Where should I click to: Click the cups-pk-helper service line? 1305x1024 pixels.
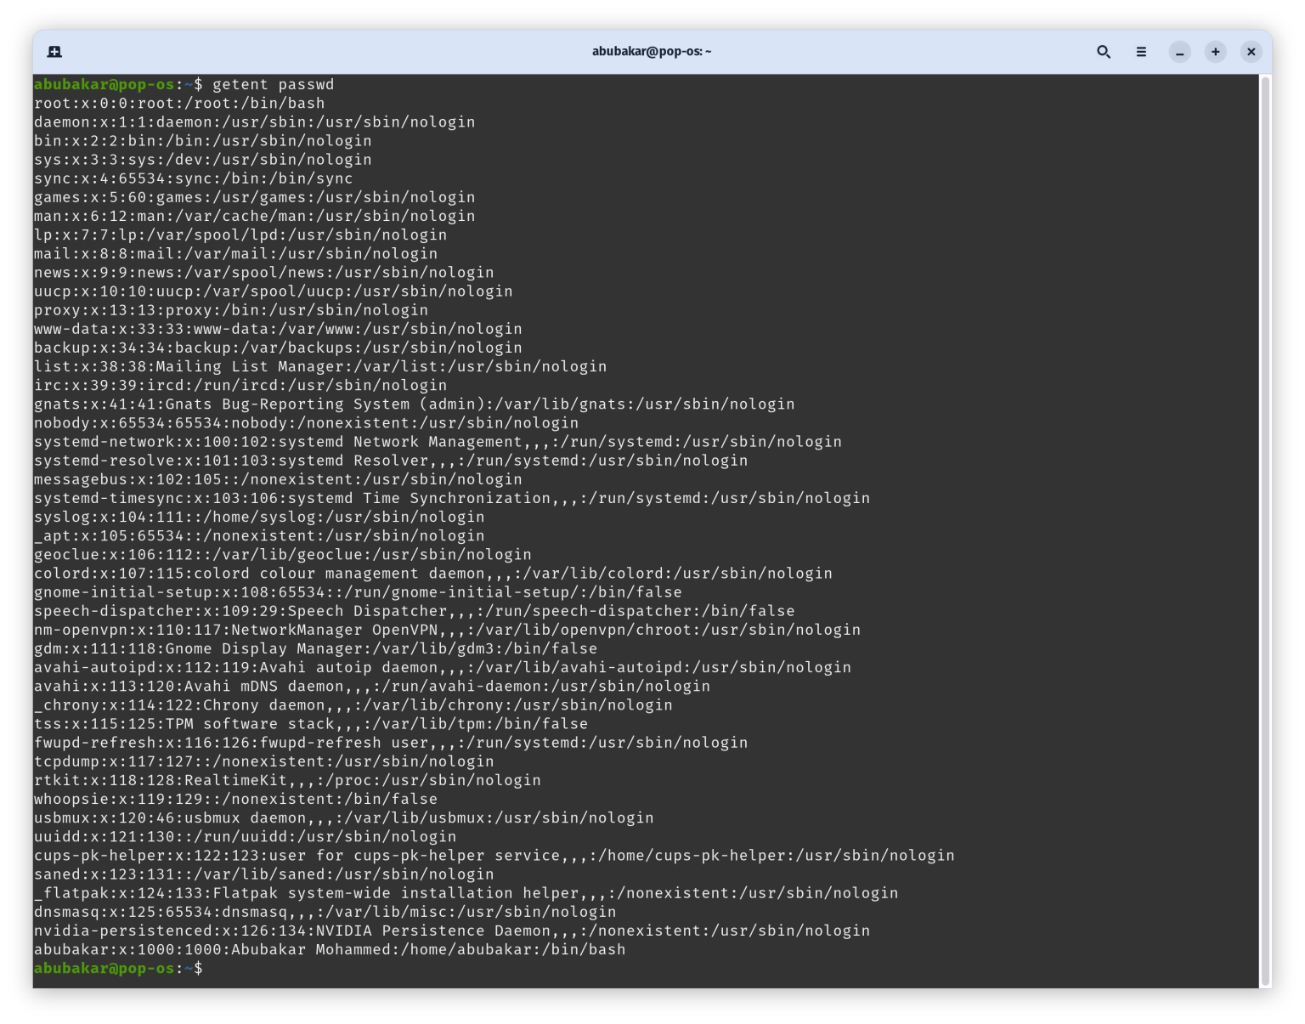(494, 855)
